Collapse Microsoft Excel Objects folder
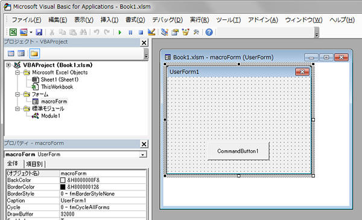The image size is (362, 220). point(17,73)
